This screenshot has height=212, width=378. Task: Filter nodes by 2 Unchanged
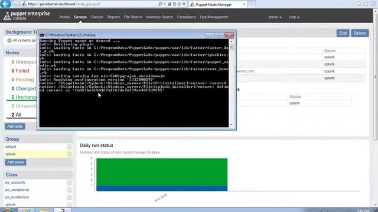[x=24, y=97]
